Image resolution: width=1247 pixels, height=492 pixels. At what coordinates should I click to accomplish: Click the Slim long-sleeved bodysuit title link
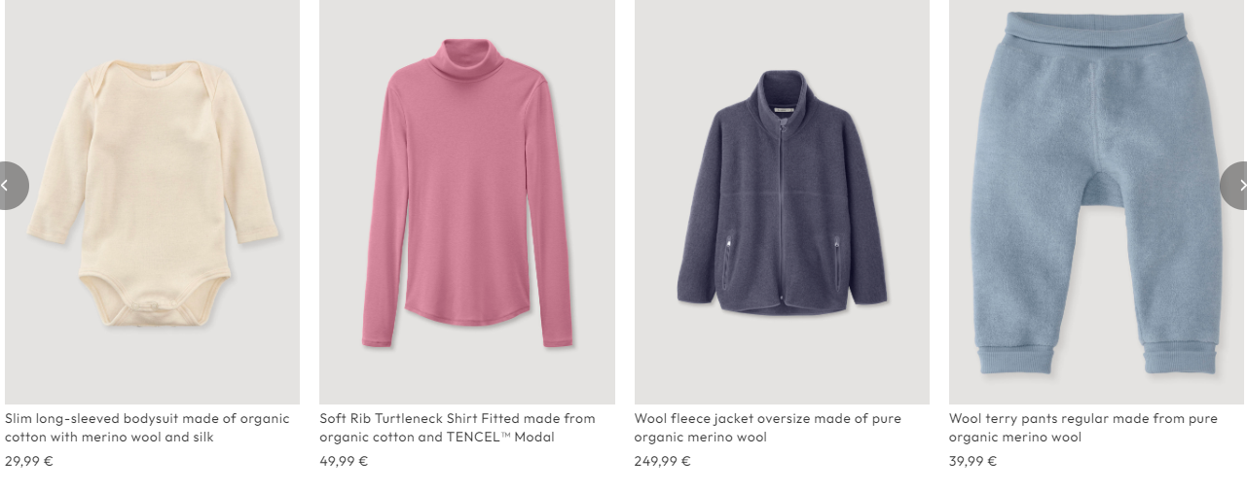[x=147, y=428]
